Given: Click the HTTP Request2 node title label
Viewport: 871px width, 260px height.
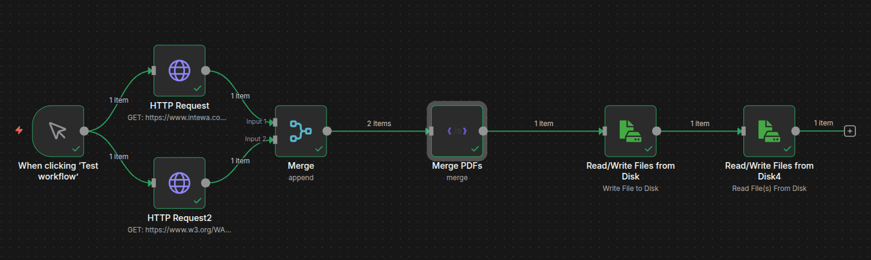Looking at the screenshot, I should [179, 218].
